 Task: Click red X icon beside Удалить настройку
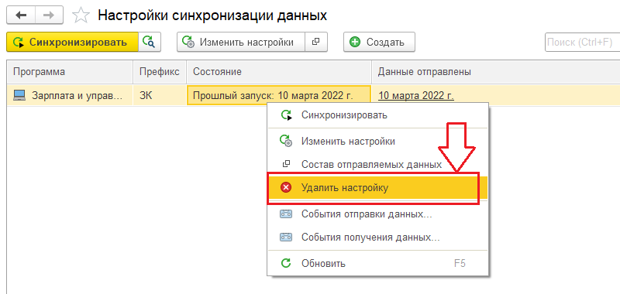285,188
